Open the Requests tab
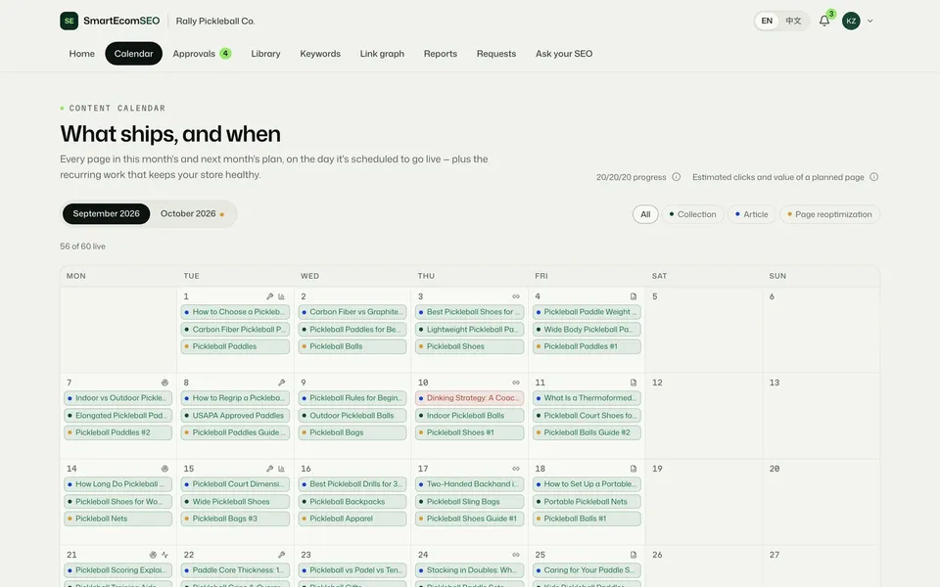Screen dimensions: 940x587 [496, 54]
